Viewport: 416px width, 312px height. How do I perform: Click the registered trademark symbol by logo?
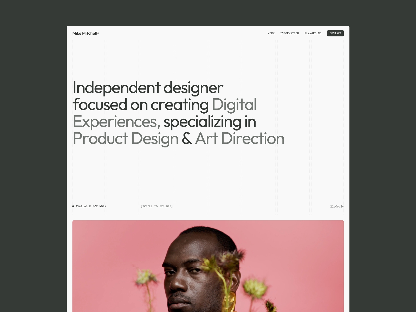coord(98,32)
